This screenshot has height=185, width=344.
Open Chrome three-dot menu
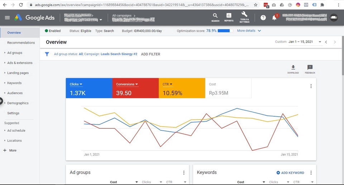pos(338,5)
